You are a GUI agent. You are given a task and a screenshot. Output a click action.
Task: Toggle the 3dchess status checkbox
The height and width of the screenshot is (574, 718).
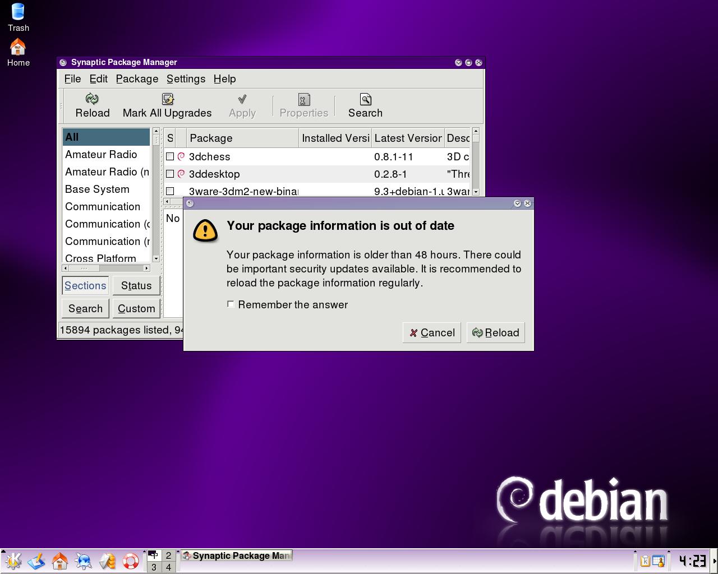pos(170,156)
